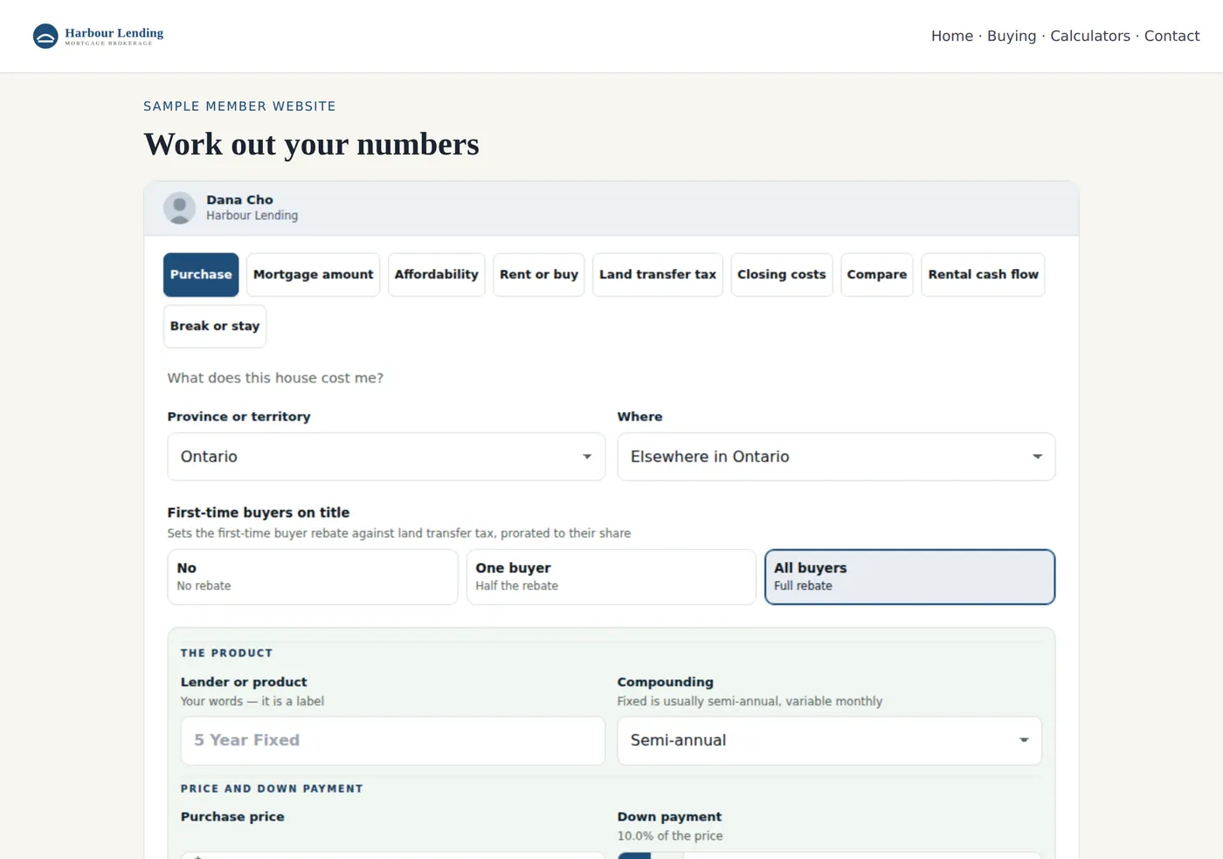1223x859 pixels.
Task: Click the 'SAMPLE MEMBER WEBSITE' label
Action: [x=239, y=107]
